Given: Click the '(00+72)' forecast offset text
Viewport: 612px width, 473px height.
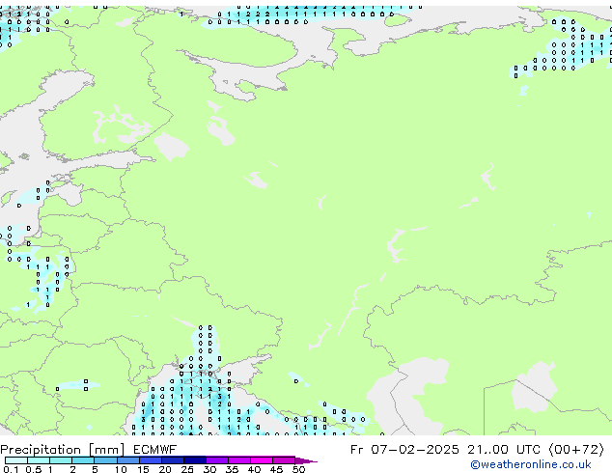Looking at the screenshot, I should (x=576, y=450).
